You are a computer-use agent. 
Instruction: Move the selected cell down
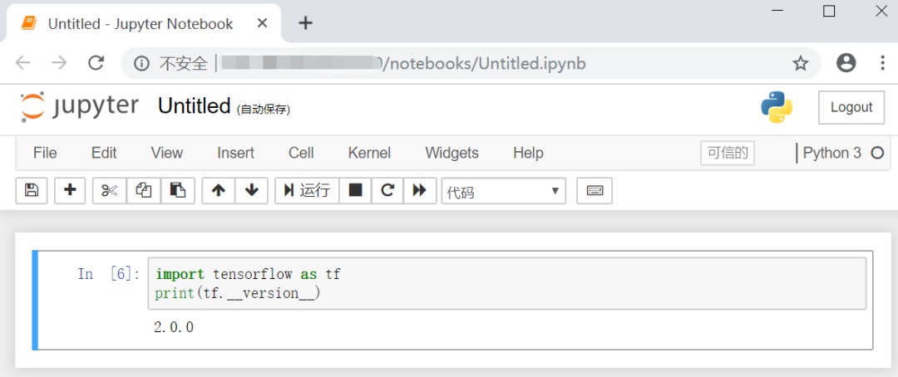(252, 191)
